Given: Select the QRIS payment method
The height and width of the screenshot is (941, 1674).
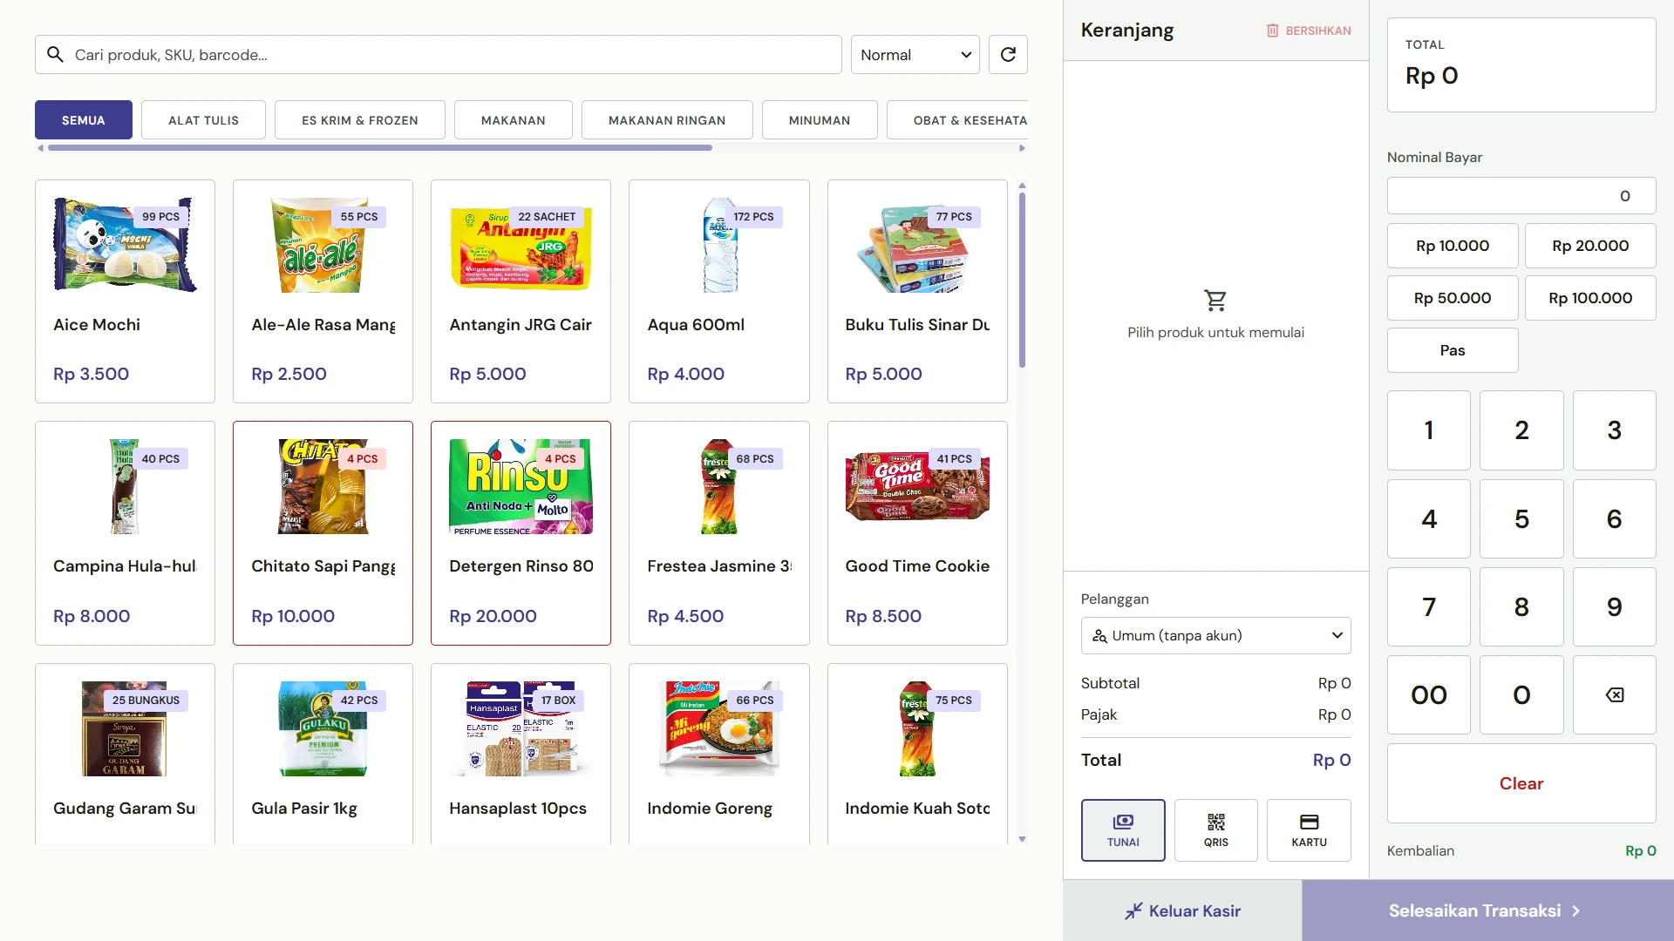Looking at the screenshot, I should (x=1215, y=829).
